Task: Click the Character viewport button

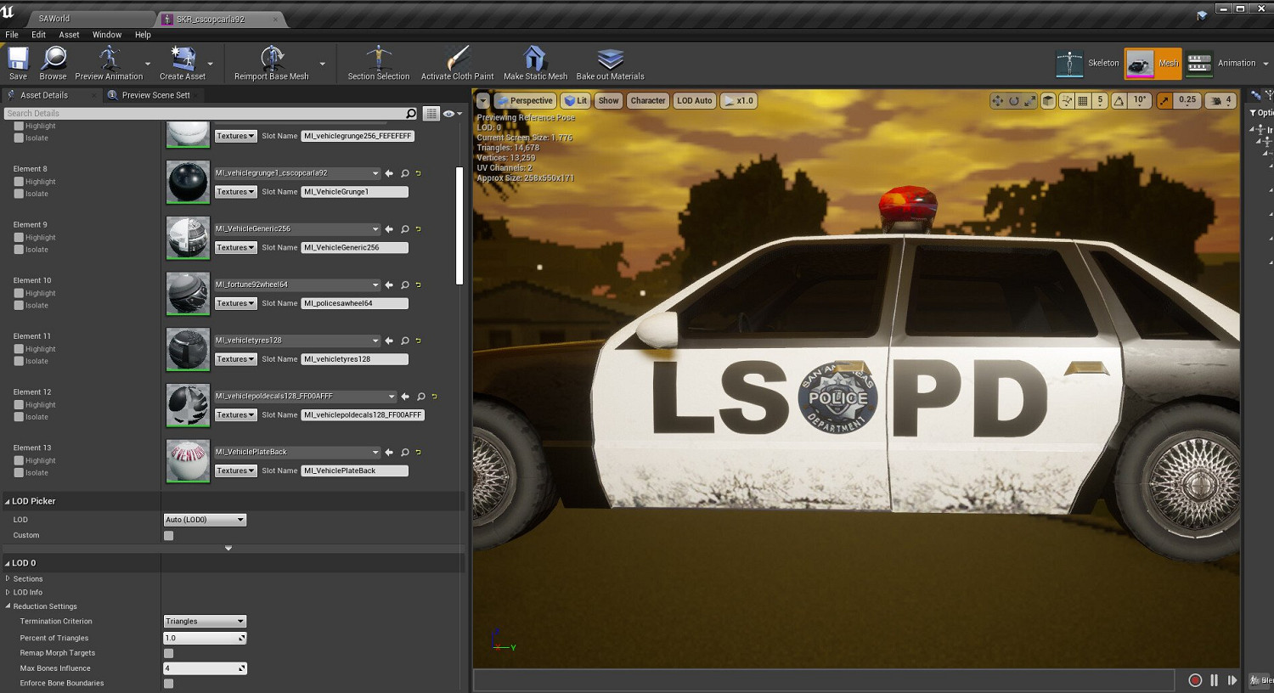Action: point(647,100)
